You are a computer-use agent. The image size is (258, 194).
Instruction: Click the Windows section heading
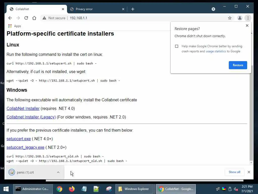(x=17, y=90)
